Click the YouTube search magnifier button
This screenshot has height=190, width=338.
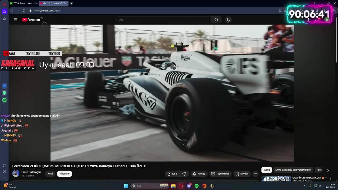[216, 20]
